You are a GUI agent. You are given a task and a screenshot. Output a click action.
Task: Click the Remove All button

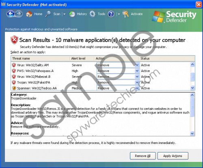tap(143, 156)
